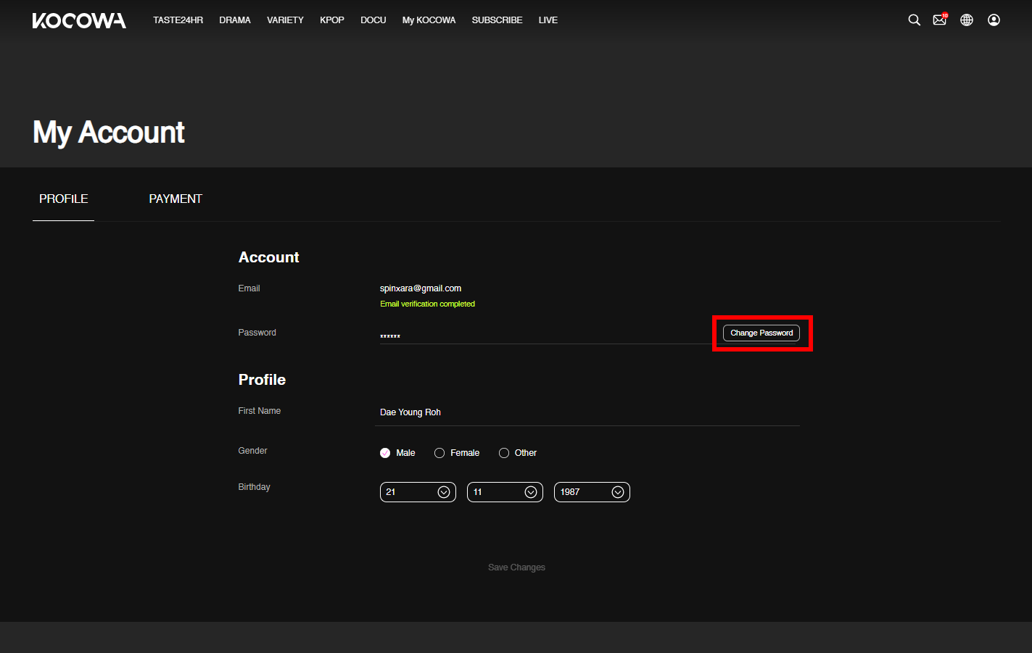Select the Other gender option
Viewport: 1032px width, 653px height.
[518, 453]
